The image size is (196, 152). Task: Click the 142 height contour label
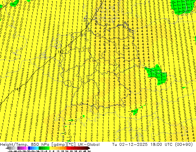(x=18, y=89)
